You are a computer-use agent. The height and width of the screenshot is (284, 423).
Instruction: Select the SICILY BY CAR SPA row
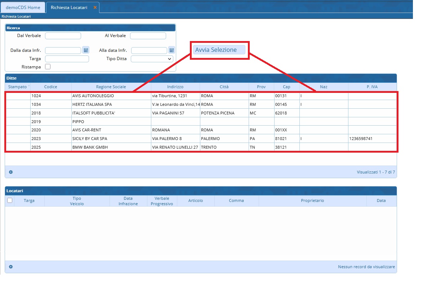[x=90, y=139]
